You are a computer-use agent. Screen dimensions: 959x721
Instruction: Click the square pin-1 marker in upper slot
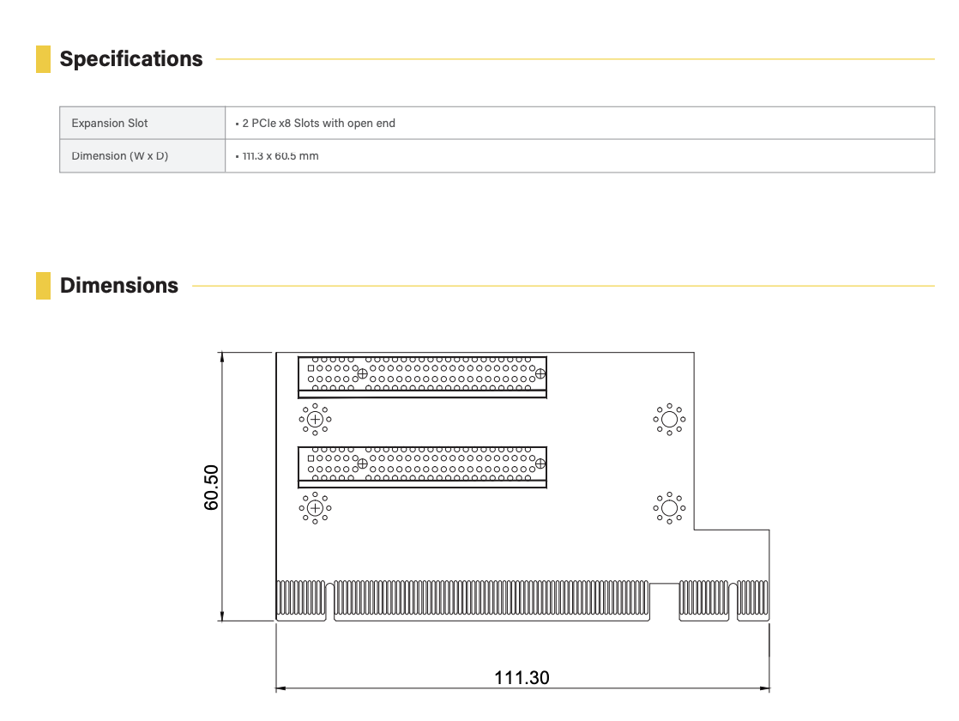311,368
